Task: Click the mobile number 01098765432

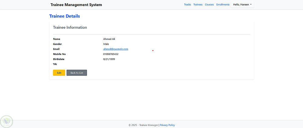Action: 111,54
